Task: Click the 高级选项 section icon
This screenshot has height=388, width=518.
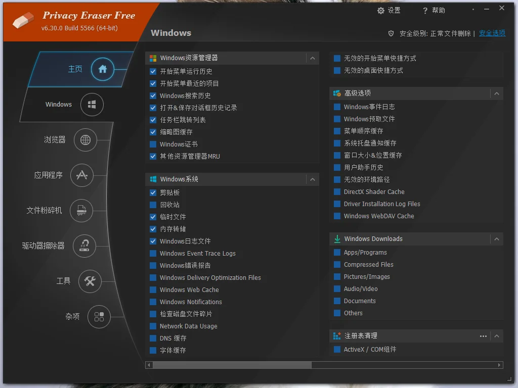Action: 337,93
